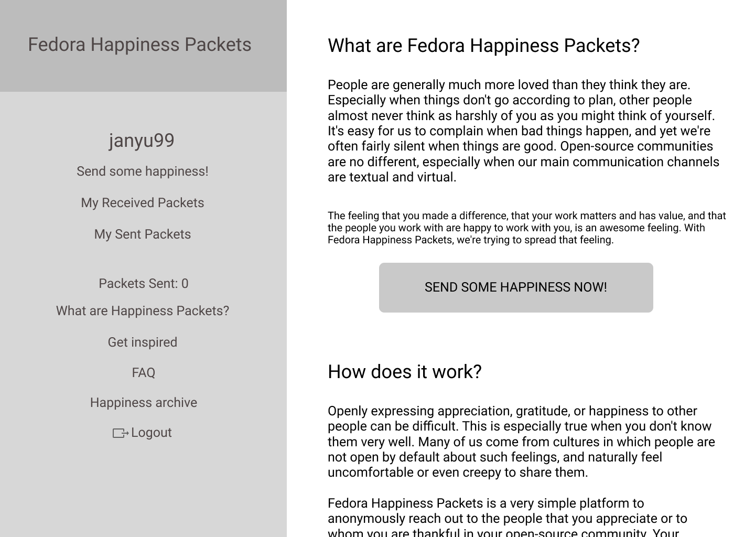Click SEND SOME HAPPINESS NOW! button
Screen dimensions: 755x537
pyautogui.click(x=516, y=287)
